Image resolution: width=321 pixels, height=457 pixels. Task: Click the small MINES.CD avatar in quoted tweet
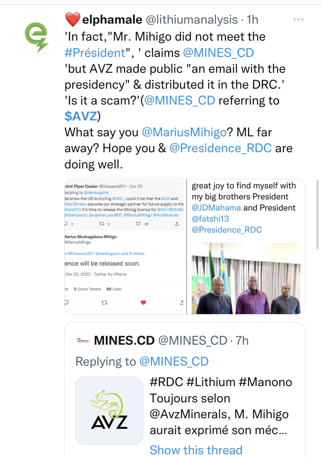[83, 340]
